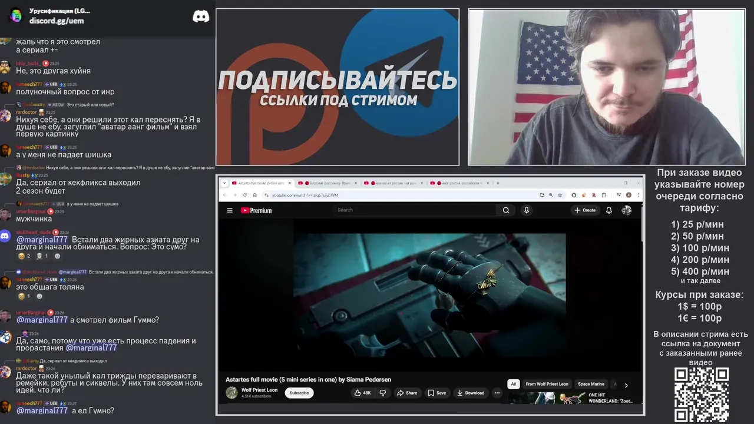
Task: Click the text '1$ = 100р'
Action: pos(699,307)
